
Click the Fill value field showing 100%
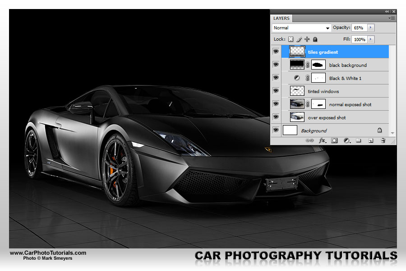pyautogui.click(x=360, y=39)
